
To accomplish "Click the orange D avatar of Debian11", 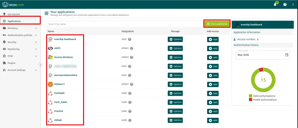I will pyautogui.click(x=50, y=84).
